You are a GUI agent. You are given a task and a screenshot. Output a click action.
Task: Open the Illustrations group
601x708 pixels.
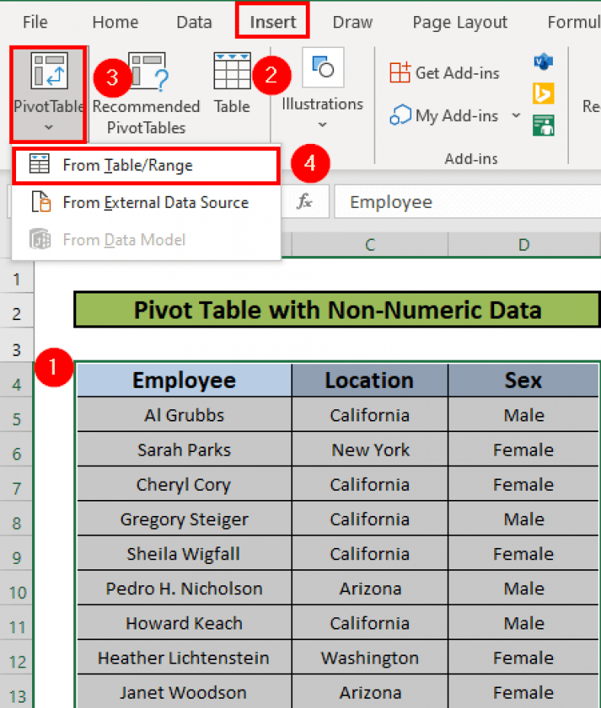[x=322, y=88]
